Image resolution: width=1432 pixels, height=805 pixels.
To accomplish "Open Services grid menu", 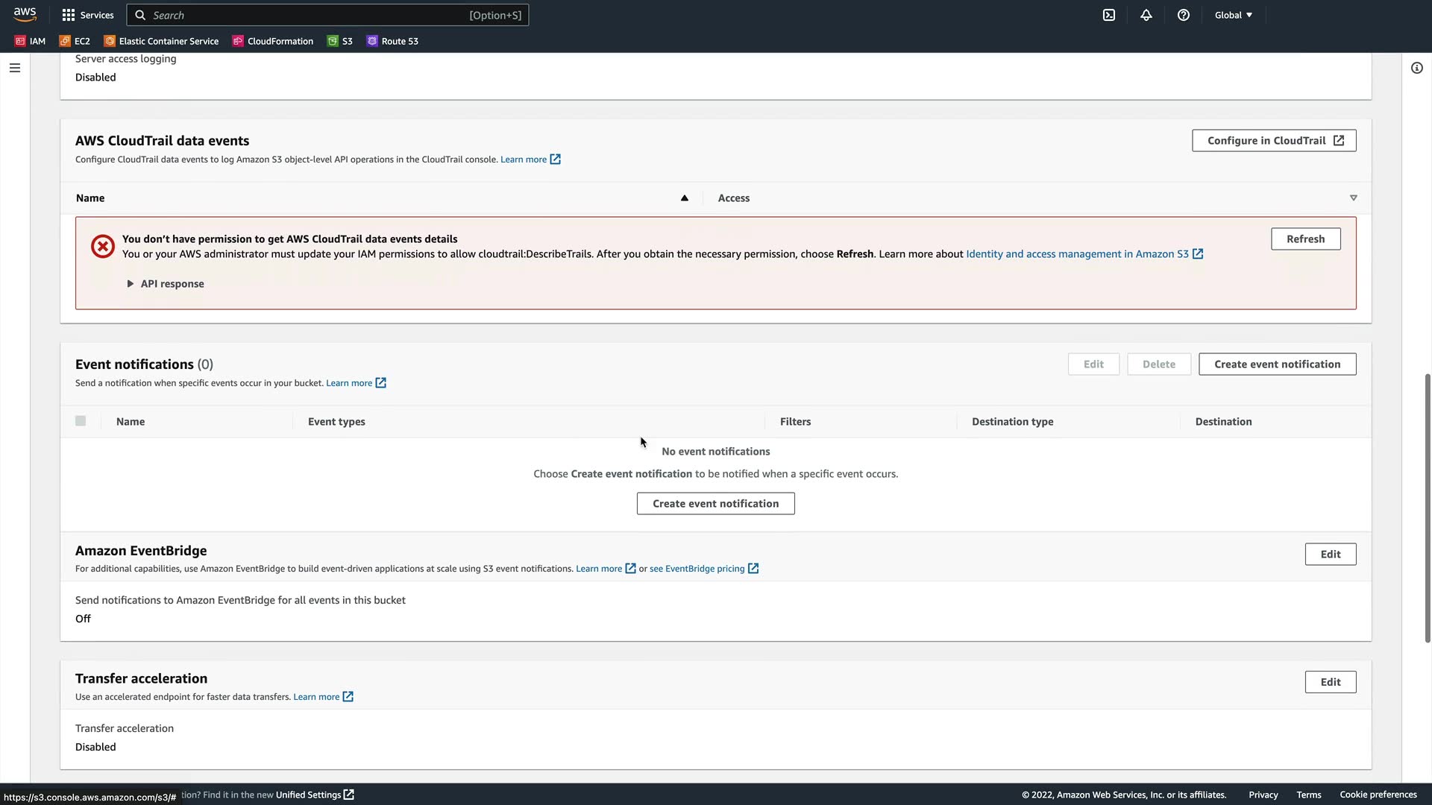I will 88,15.
